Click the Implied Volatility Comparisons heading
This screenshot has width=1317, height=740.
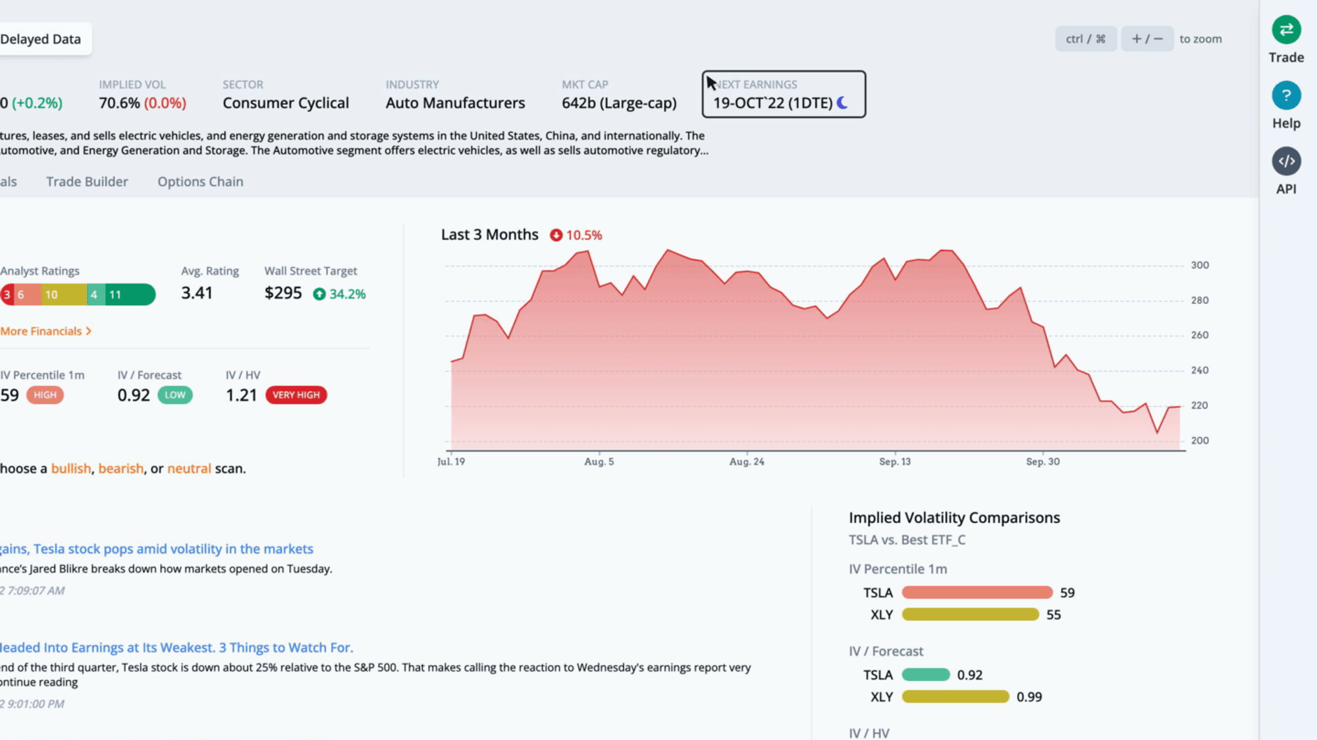(x=954, y=518)
